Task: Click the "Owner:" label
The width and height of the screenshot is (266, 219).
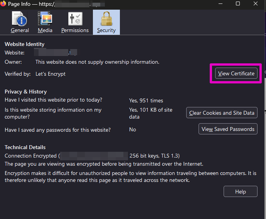Action: pyautogui.click(x=13, y=62)
